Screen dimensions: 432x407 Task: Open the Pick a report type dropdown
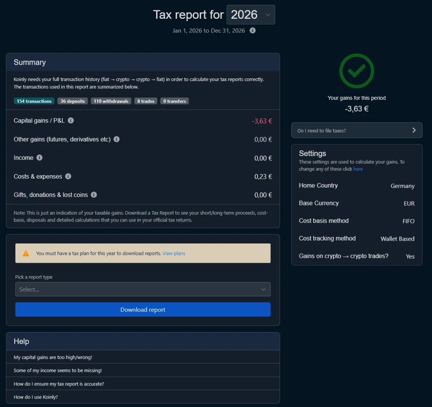point(143,289)
